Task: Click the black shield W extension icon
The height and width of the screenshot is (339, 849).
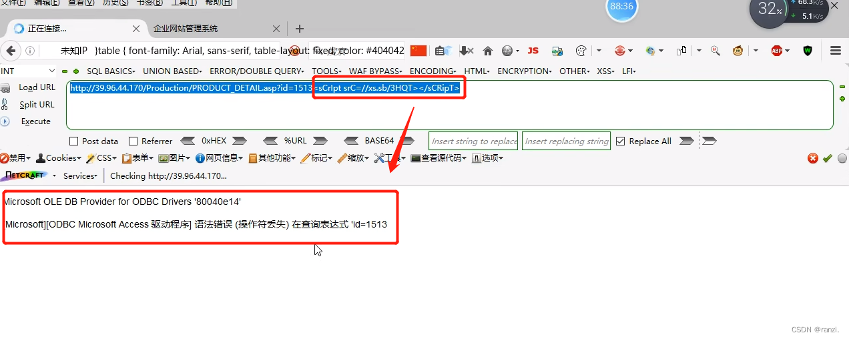Action: point(808,51)
